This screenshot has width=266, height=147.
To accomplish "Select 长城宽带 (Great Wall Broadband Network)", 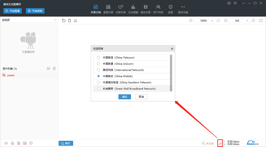I will click(98, 89).
